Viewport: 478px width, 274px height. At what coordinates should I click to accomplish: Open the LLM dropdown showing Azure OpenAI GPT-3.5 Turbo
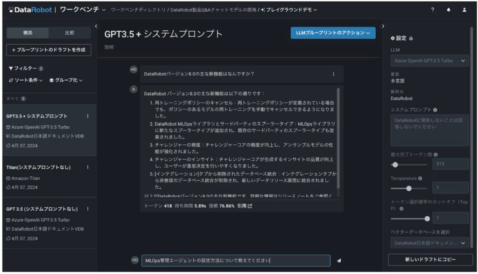(429, 61)
